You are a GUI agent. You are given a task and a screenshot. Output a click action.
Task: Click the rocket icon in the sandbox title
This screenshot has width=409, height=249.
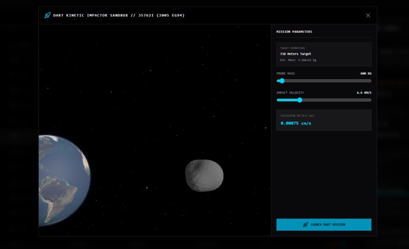(48, 15)
